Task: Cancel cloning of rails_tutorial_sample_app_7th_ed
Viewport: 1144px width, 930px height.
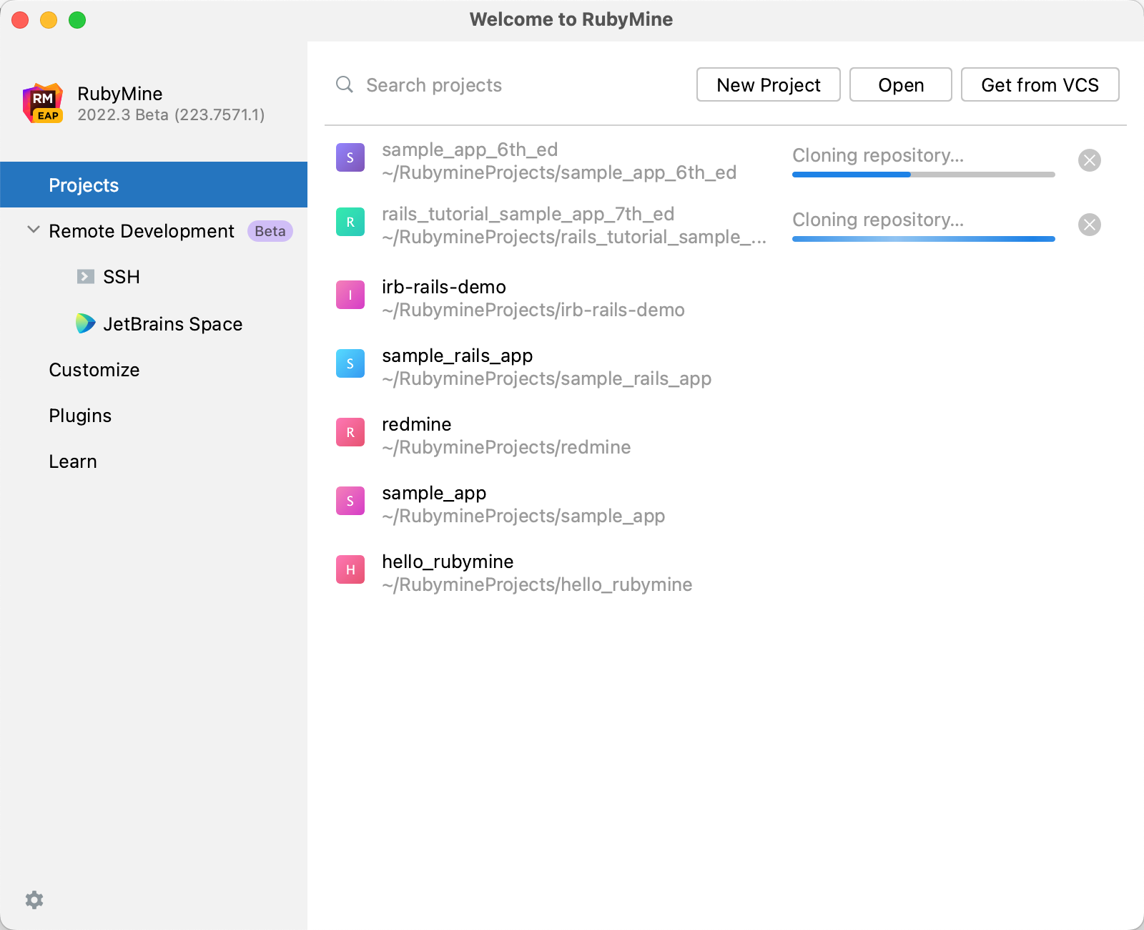Action: [x=1089, y=225]
